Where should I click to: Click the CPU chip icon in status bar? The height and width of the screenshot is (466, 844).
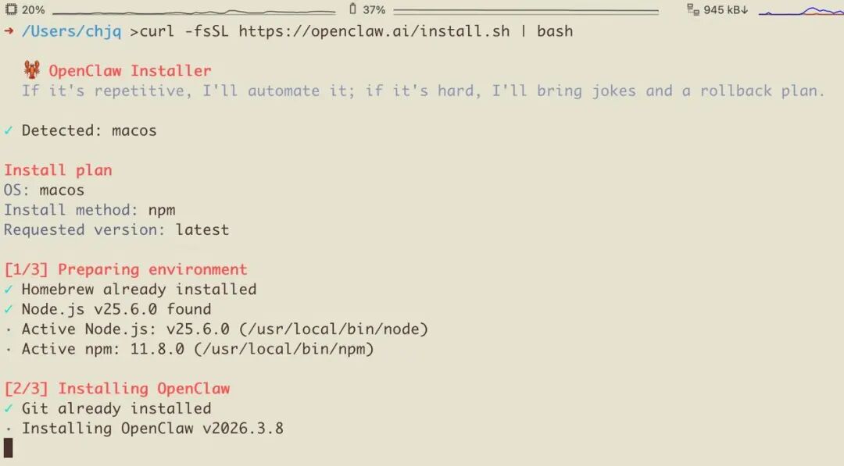point(11,10)
